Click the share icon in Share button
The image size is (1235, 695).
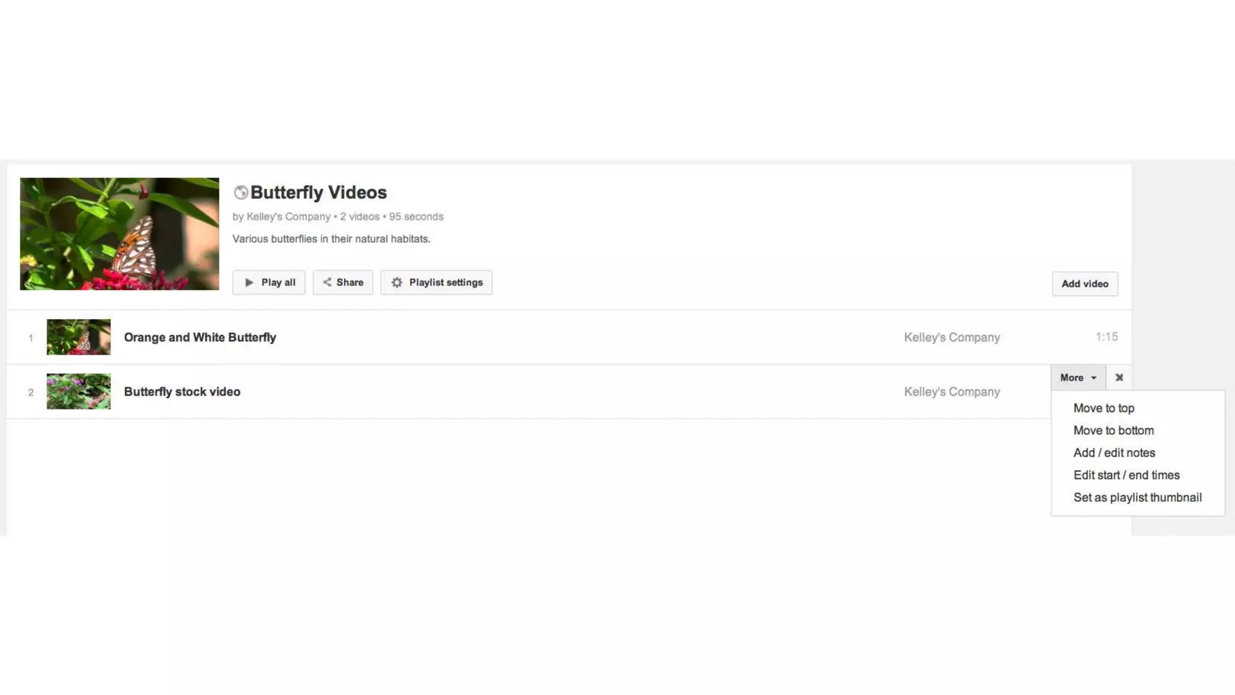(327, 282)
